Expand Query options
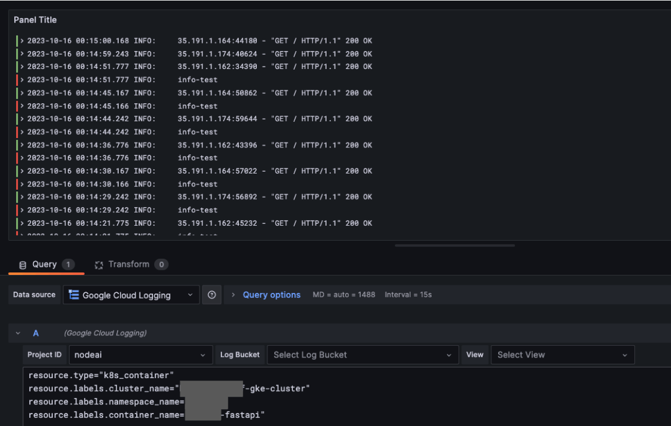Image resolution: width=671 pixels, height=426 pixels. point(233,295)
